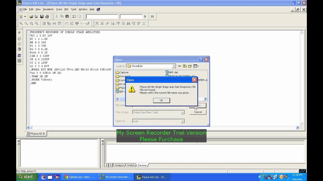Viewport: 323px width, 181px height.
Task: Switch to the Watch tab
Action: click(x=131, y=165)
